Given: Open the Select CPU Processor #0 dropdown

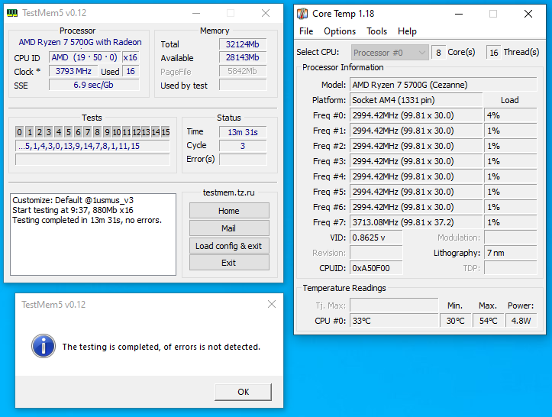Looking at the screenshot, I should 389,52.
